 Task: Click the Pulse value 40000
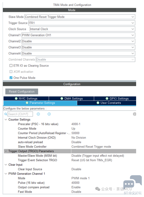pos(75,183)
